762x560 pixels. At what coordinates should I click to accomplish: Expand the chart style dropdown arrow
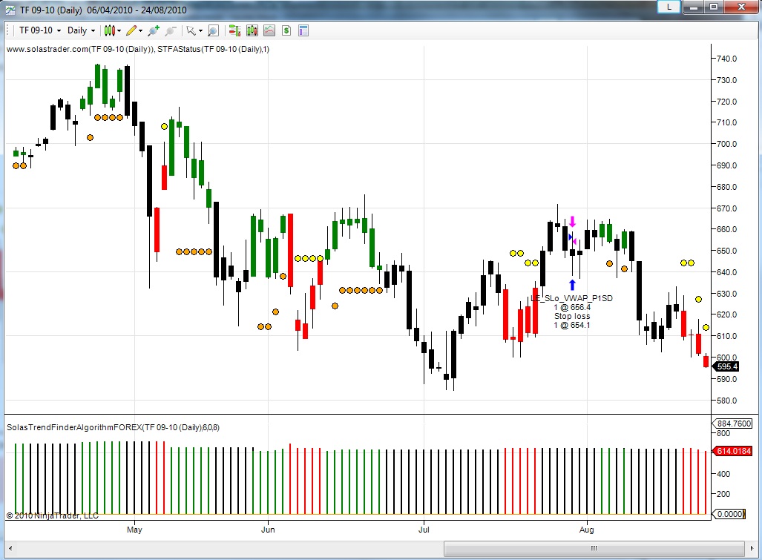click(x=119, y=30)
